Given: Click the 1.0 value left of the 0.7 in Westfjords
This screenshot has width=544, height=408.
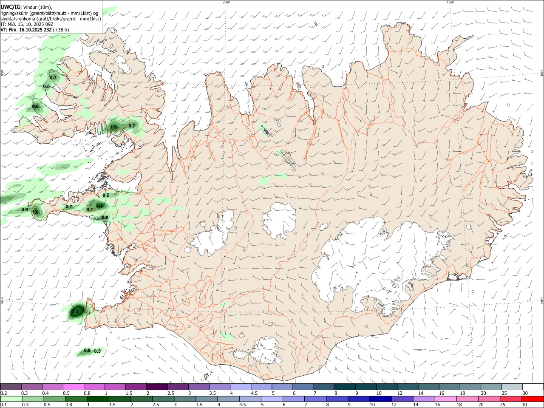Looking at the screenshot, I should tap(113, 127).
